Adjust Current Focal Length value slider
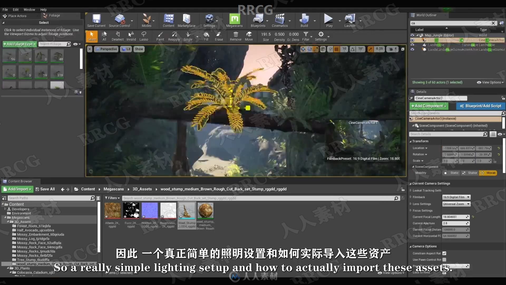Image resolution: width=506 pixels, height=285 pixels. [x=455, y=217]
